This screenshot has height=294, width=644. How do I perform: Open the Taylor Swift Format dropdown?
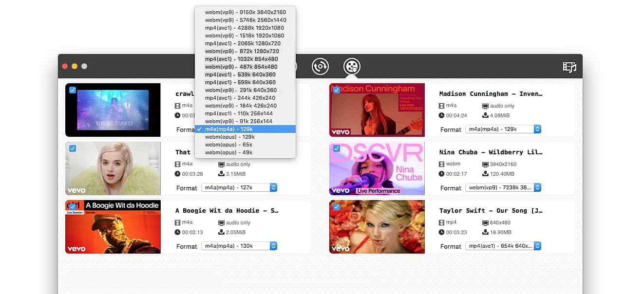coord(503,246)
